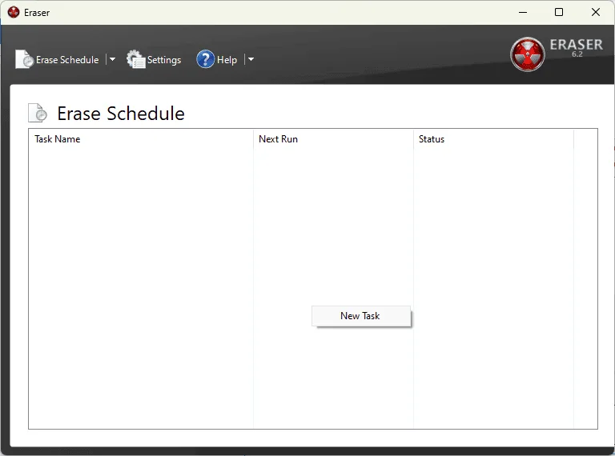The width and height of the screenshot is (615, 456).
Task: Click the Eraser title bar app icon
Action: pos(14,12)
